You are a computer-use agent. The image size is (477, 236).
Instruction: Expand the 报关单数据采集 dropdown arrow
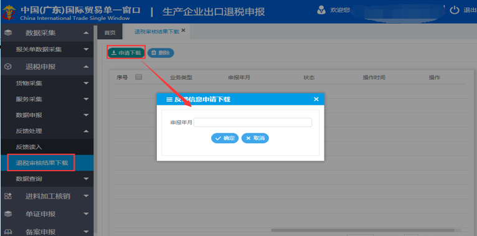(x=86, y=49)
